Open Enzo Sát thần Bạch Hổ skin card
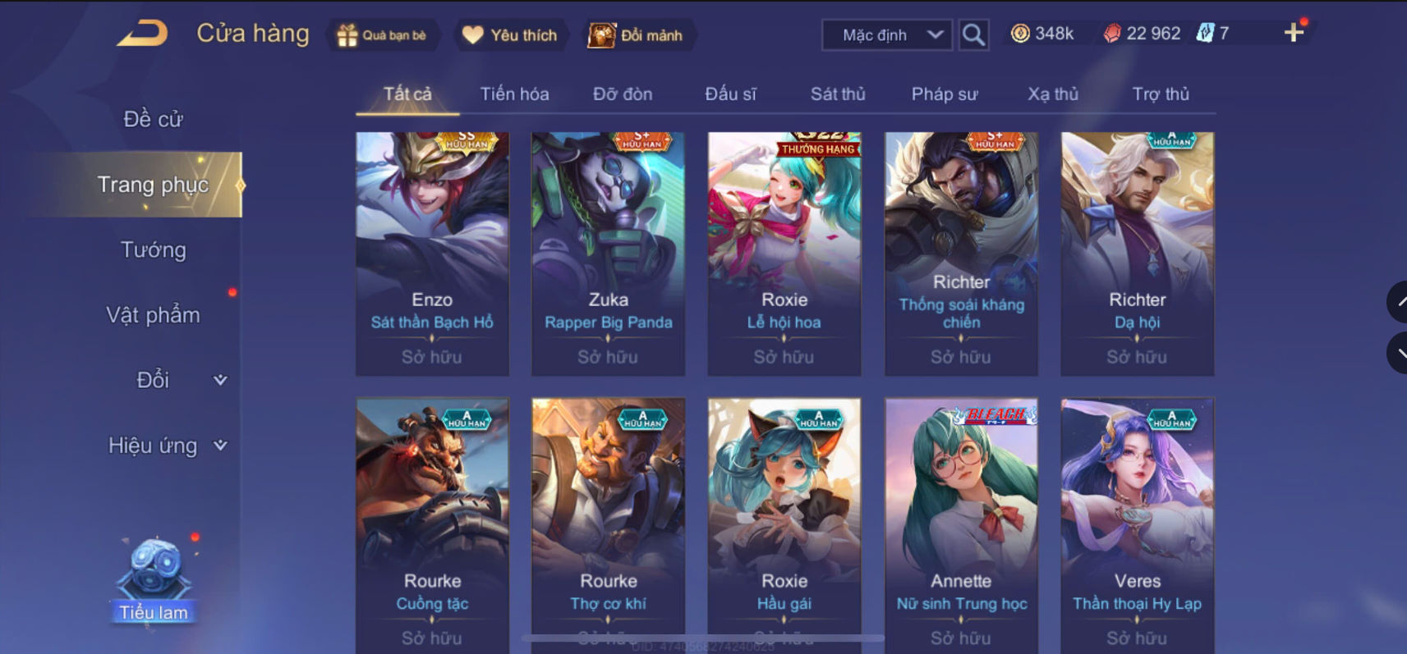 pyautogui.click(x=432, y=254)
